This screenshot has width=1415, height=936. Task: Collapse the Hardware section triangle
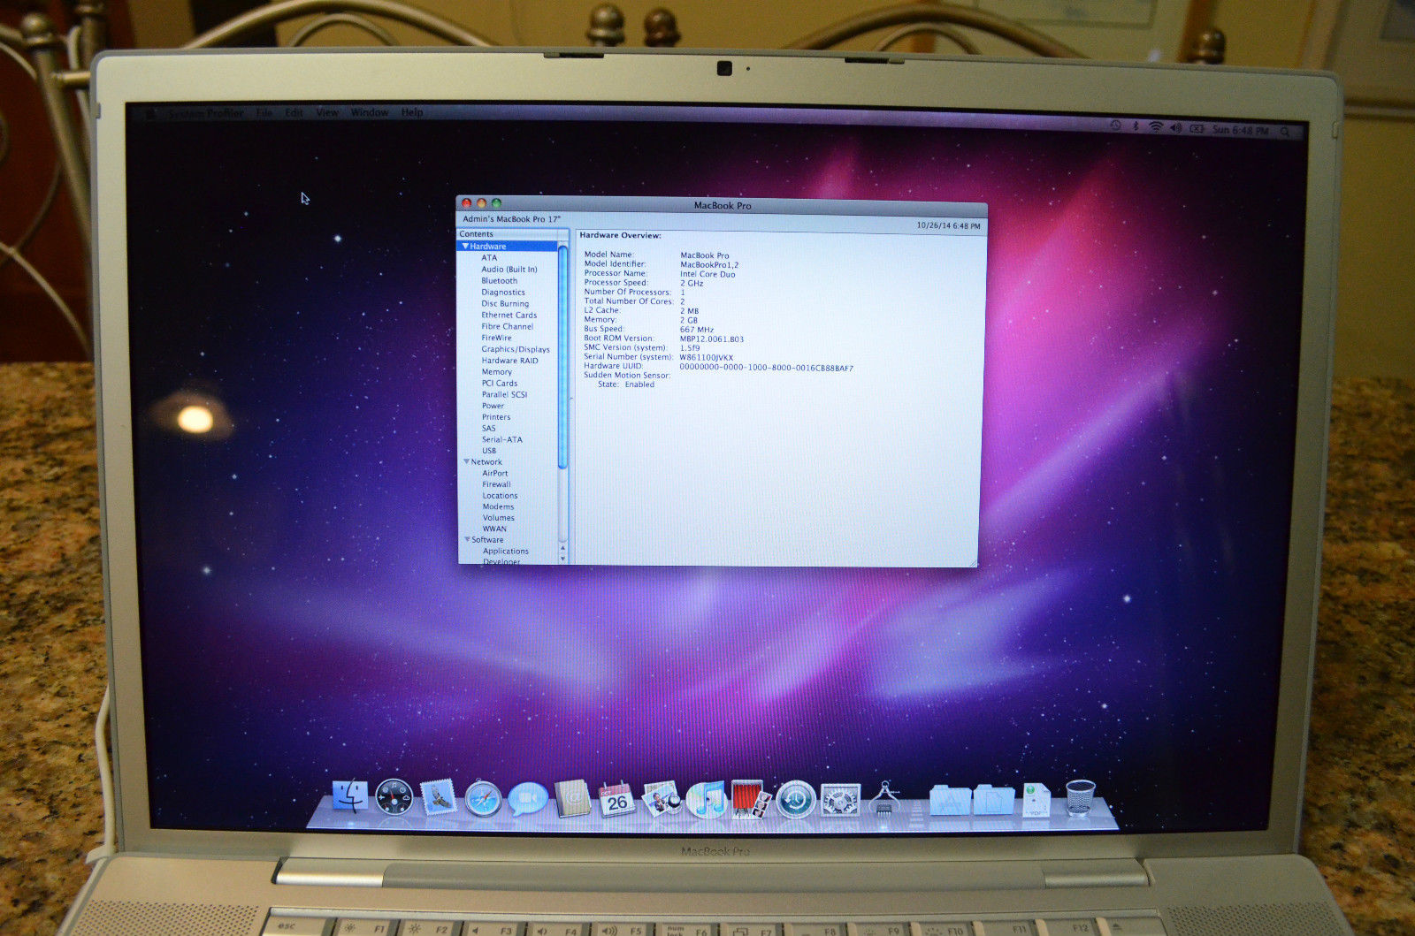(465, 247)
